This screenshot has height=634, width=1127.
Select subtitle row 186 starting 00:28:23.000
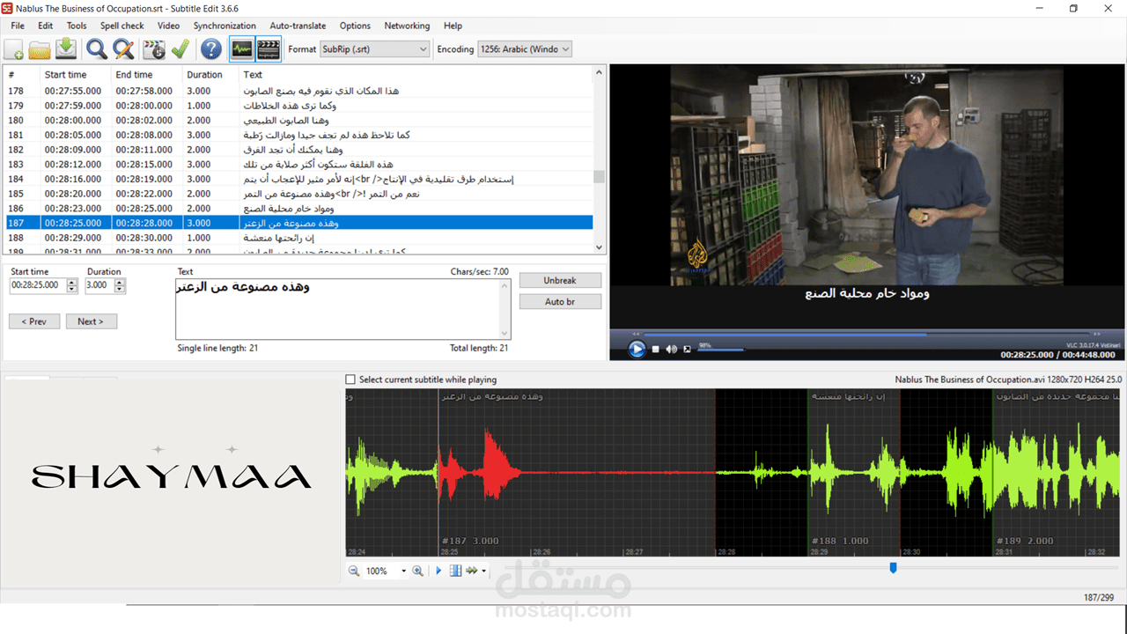298,209
